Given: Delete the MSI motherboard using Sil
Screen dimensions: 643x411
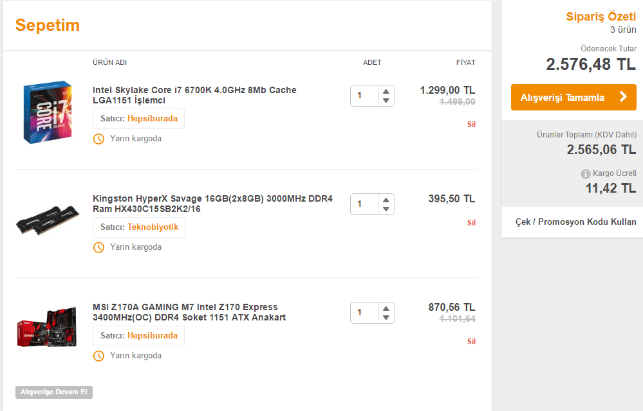Looking at the screenshot, I should (x=471, y=342).
